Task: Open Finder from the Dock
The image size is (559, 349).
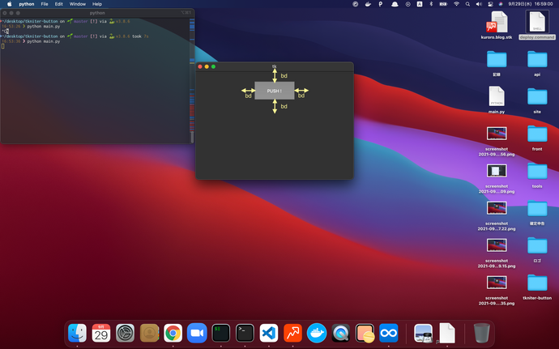Action: click(77, 333)
